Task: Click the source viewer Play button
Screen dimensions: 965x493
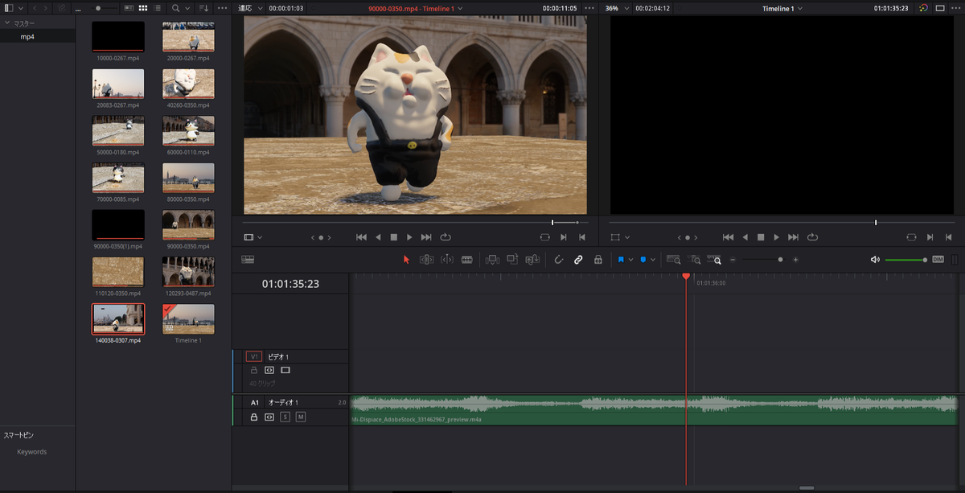Action: click(409, 237)
